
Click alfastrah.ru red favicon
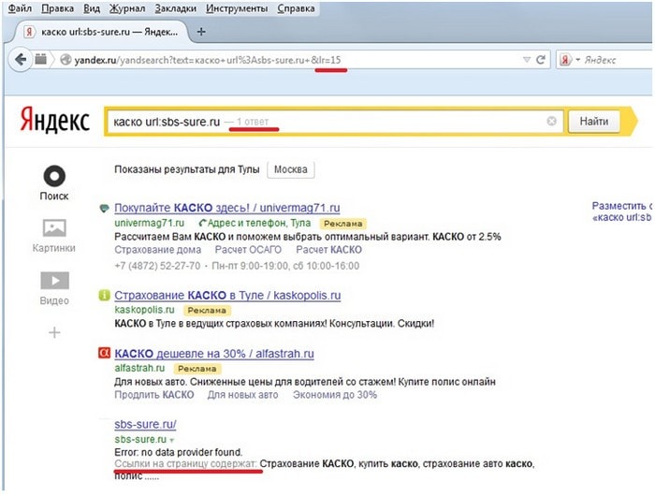pos(104,353)
